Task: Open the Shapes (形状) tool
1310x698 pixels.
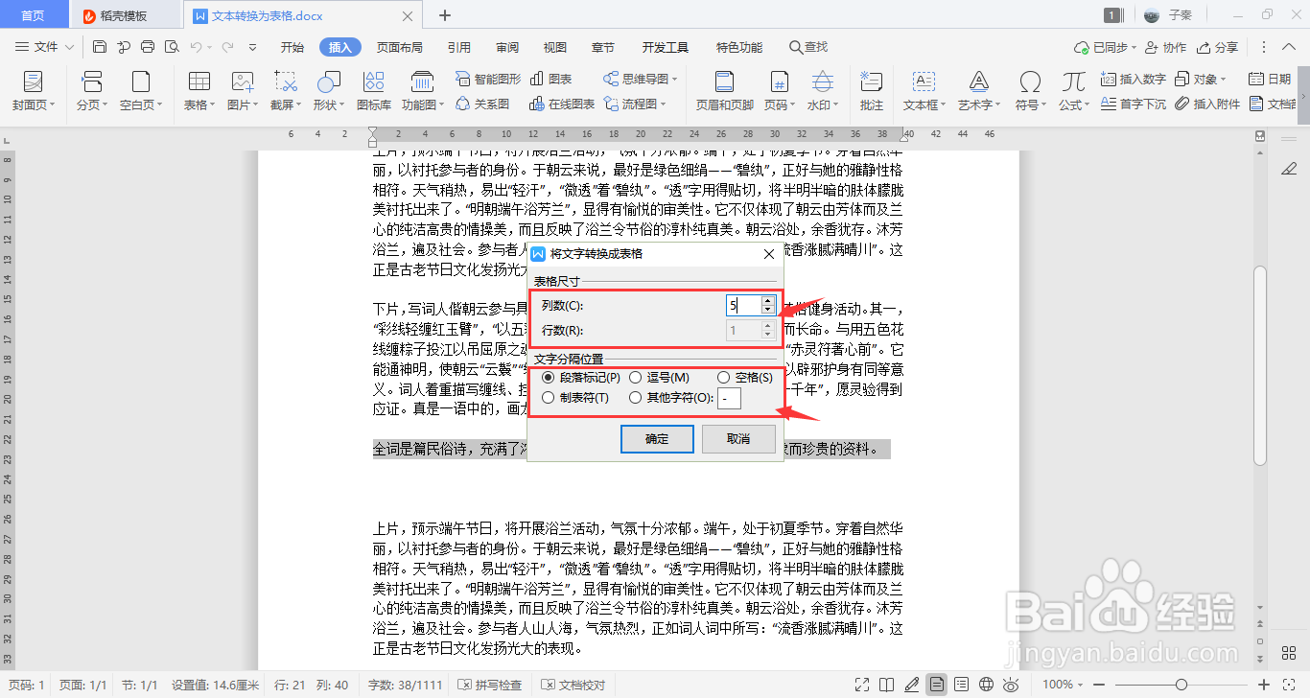Action: pyautogui.click(x=329, y=91)
